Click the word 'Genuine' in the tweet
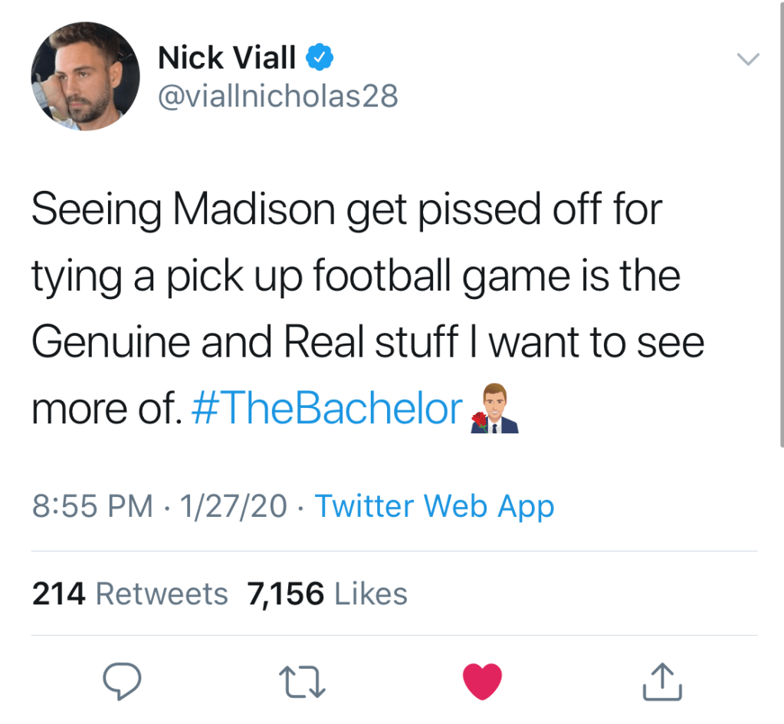 [110, 343]
